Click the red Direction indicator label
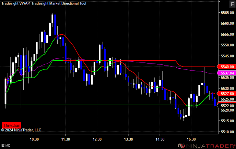Screen dimensions: 236x149 [12, 125]
